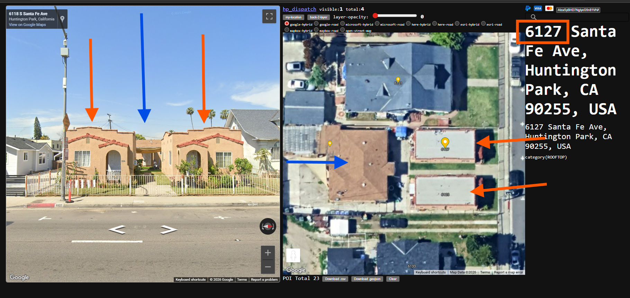Click the Street View compass
Viewport: 630px width, 298px height.
[x=268, y=226]
